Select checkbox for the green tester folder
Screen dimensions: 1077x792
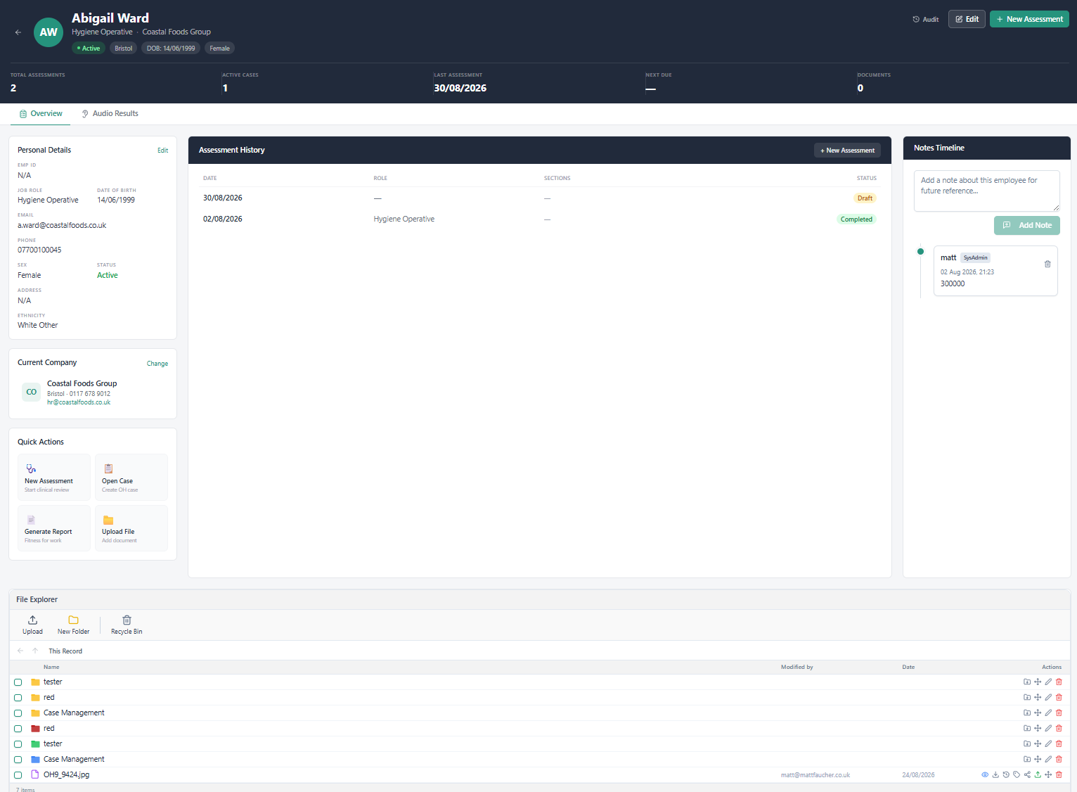click(x=18, y=744)
